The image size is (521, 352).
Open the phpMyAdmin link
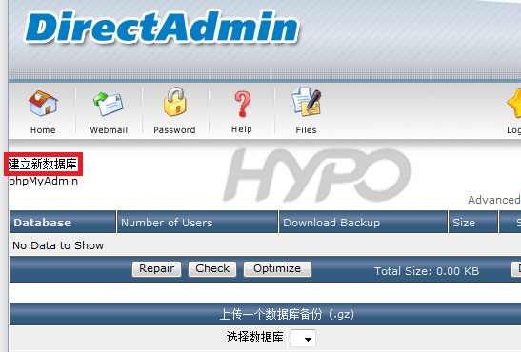click(43, 181)
